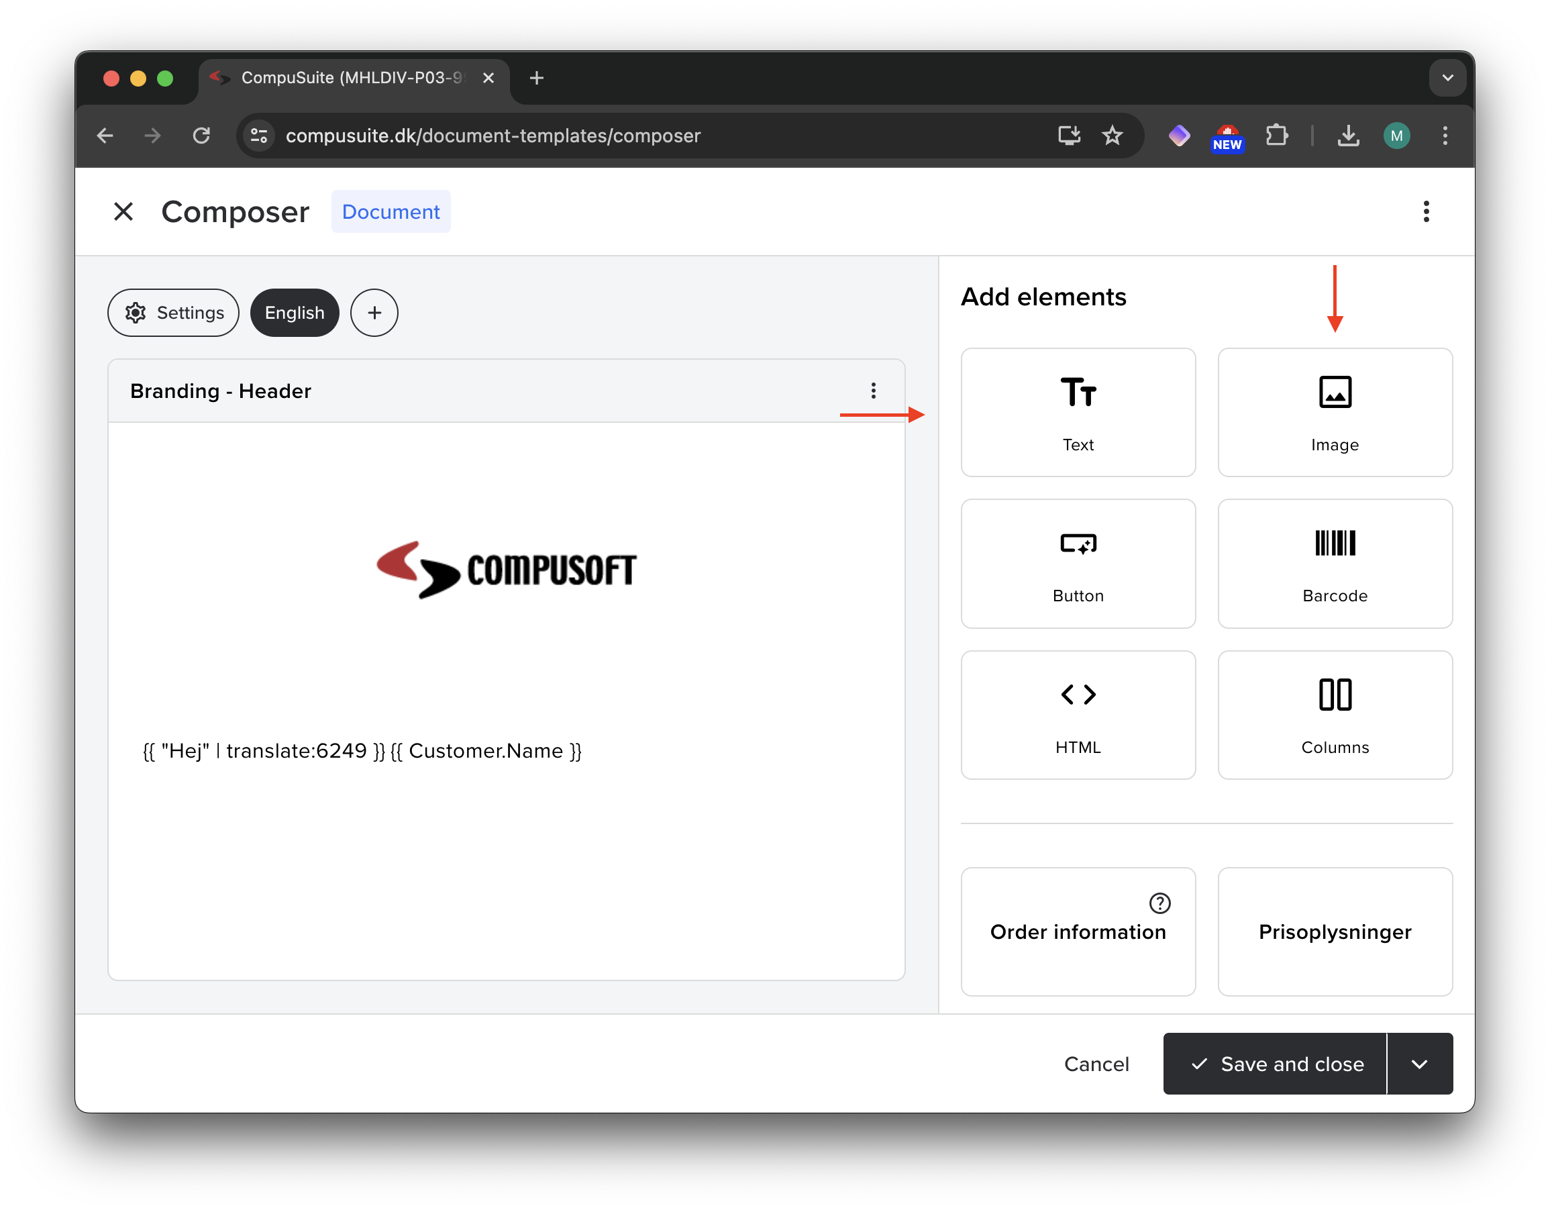Insert a Button element
1550x1212 pixels.
click(x=1078, y=563)
